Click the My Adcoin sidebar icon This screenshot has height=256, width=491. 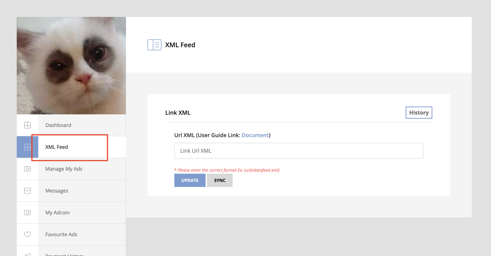(27, 213)
